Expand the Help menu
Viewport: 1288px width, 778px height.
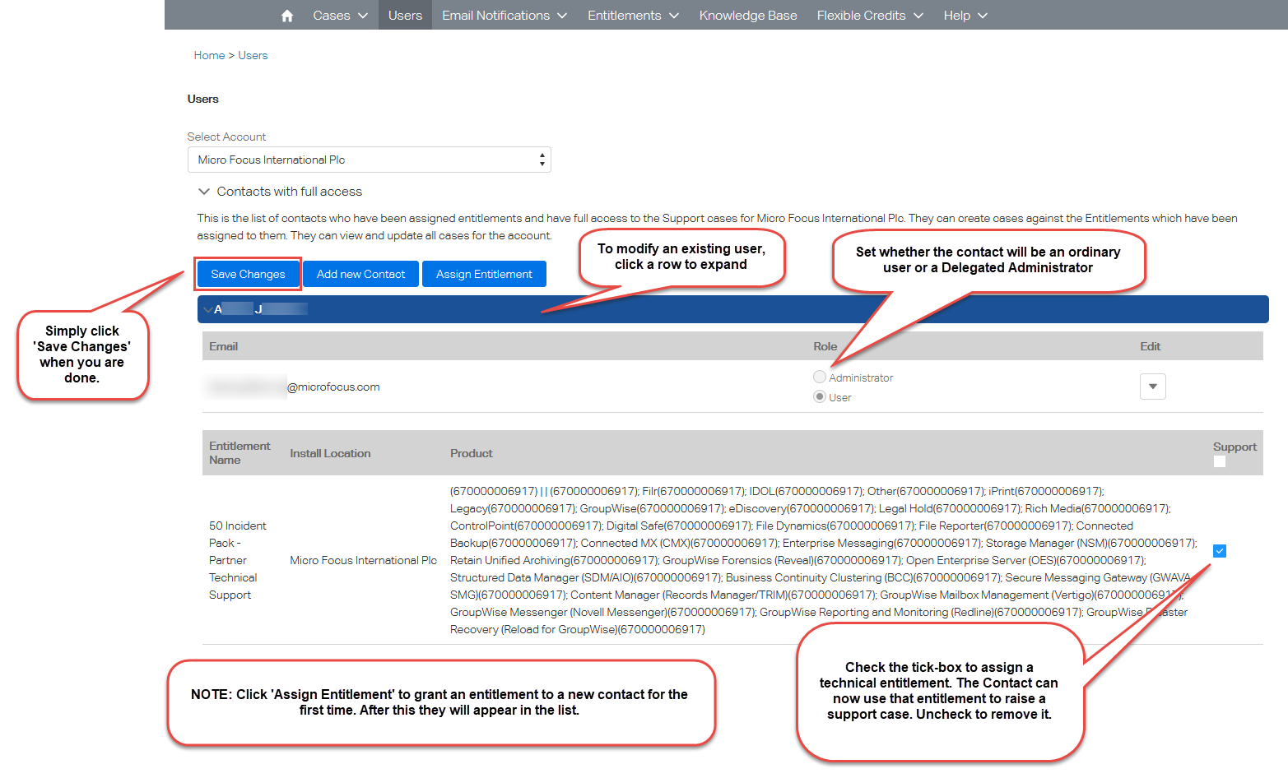[x=965, y=16]
